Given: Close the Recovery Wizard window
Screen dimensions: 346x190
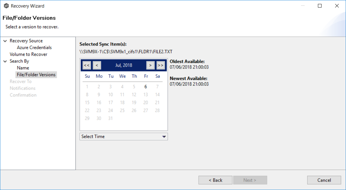Looking at the screenshot, I should tap(337, 6).
